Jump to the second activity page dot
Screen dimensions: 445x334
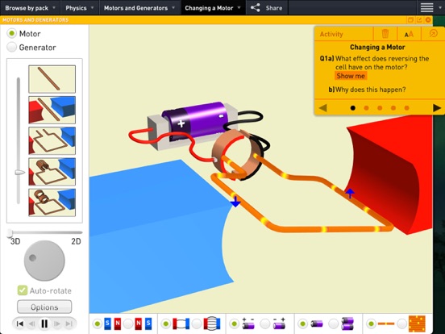tap(366, 108)
